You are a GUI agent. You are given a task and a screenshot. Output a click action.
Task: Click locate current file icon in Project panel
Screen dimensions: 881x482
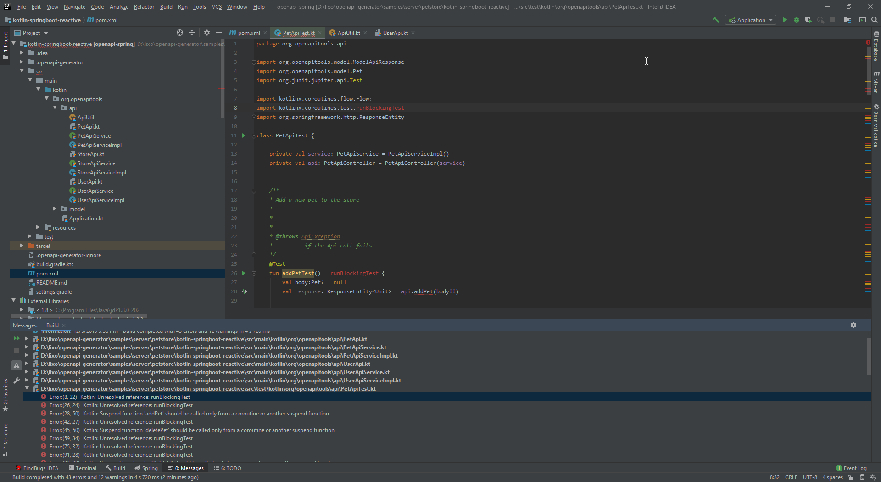(180, 33)
